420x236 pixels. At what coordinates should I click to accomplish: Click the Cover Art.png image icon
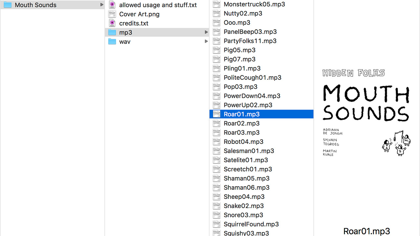click(x=112, y=14)
